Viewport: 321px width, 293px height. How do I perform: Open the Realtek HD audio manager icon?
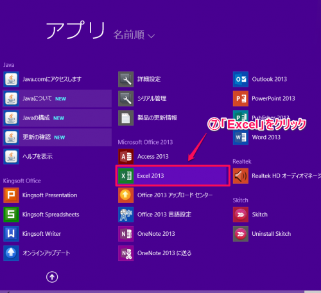tap(241, 176)
